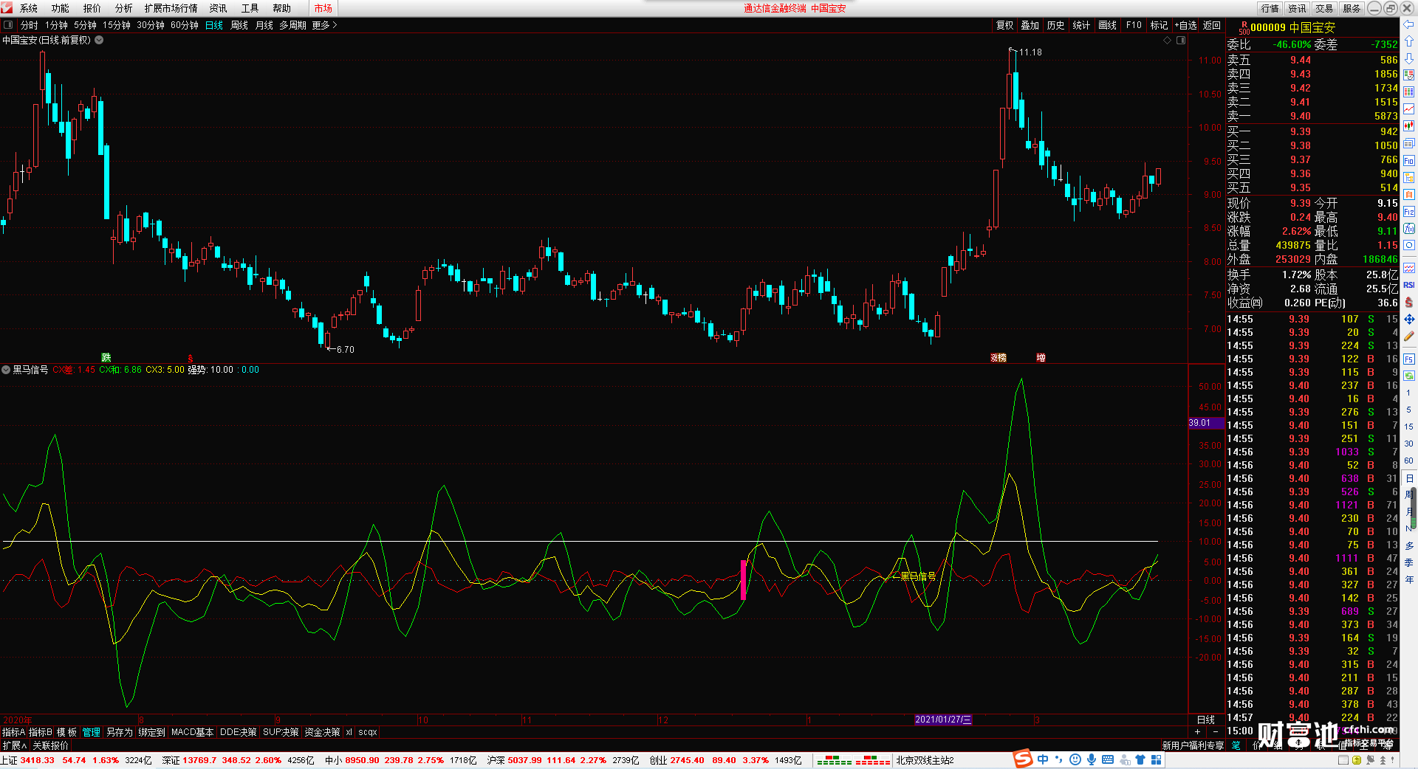Click the four-square toolbox icon in input bar
The width and height of the screenshot is (1418, 769).
[1156, 759]
